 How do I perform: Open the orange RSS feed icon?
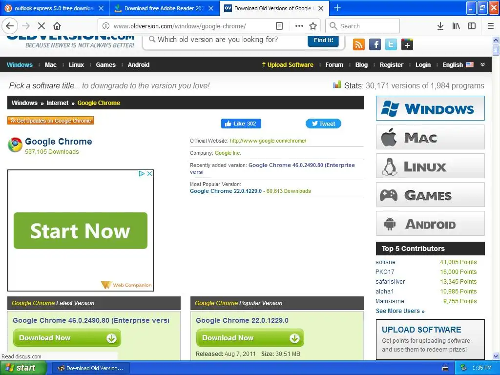tap(359, 44)
